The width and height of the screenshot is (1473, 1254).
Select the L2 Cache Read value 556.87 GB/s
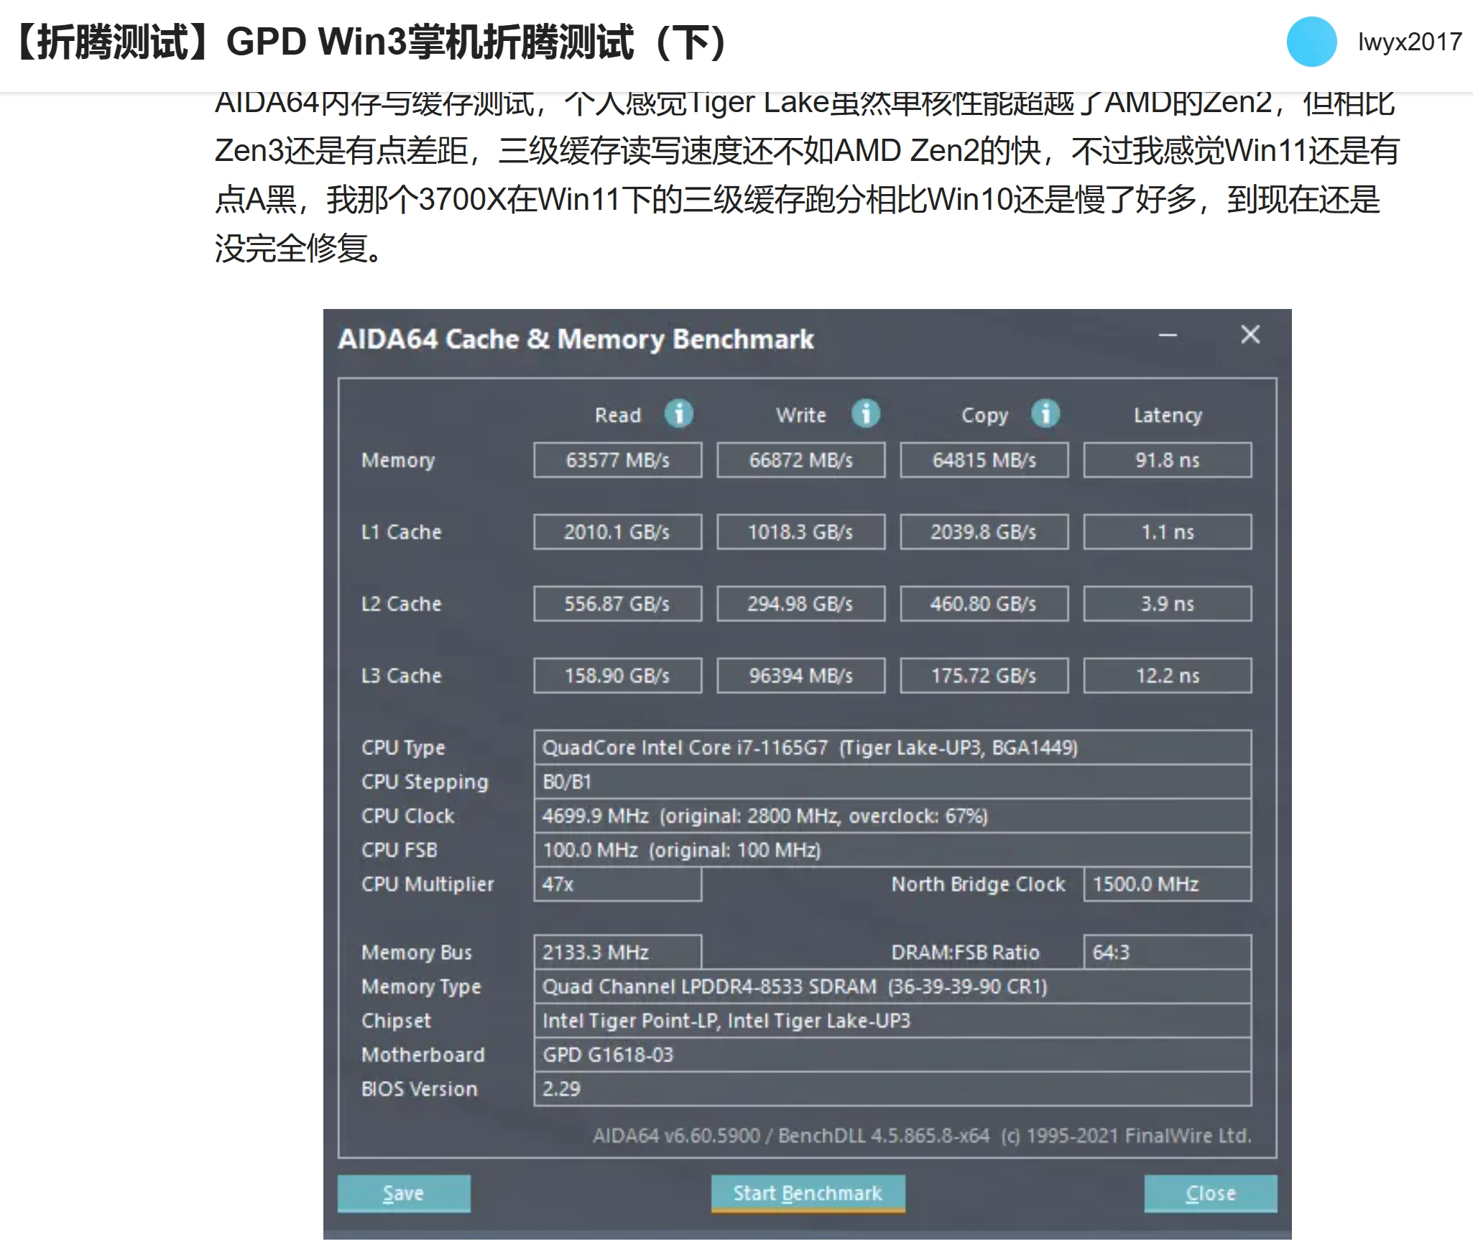pyautogui.click(x=618, y=604)
